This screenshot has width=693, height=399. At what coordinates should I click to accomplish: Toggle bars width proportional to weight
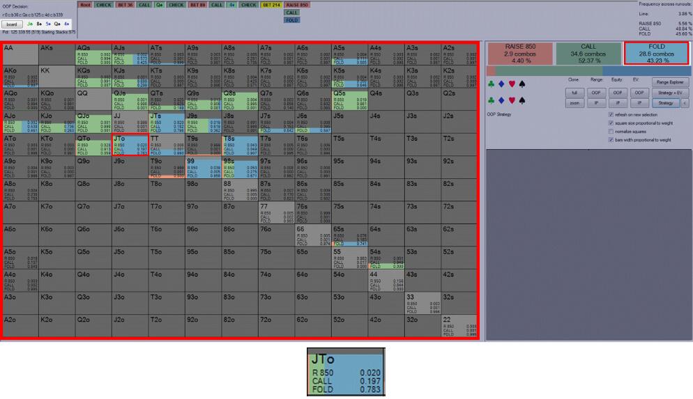[611, 140]
